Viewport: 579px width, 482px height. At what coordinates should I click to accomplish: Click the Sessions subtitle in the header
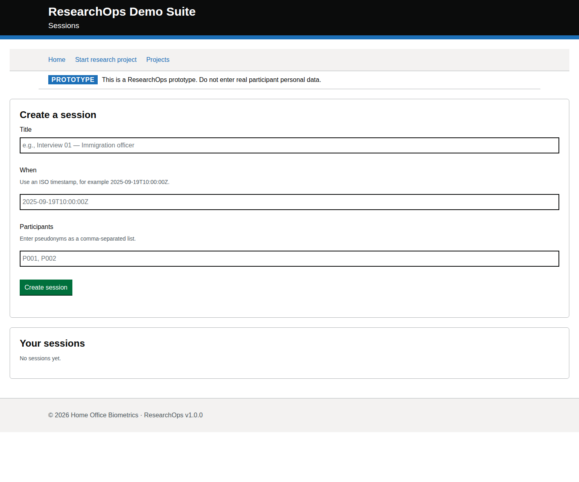tap(64, 26)
